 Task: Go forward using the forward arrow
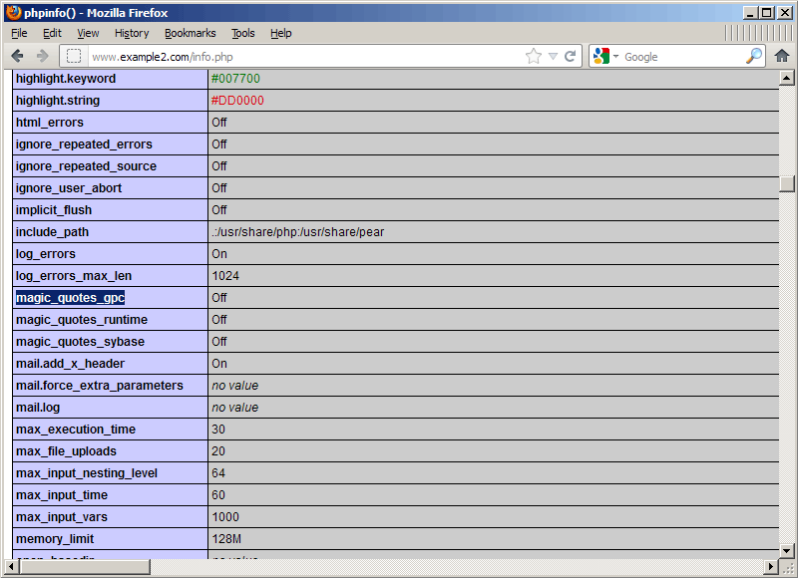[42, 56]
